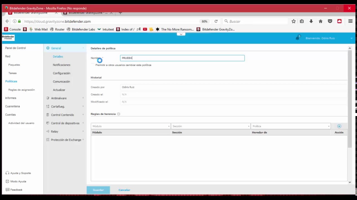Click the Bitdefender Panama logo
Viewport: 357px width, 200px height.
tap(8, 37)
